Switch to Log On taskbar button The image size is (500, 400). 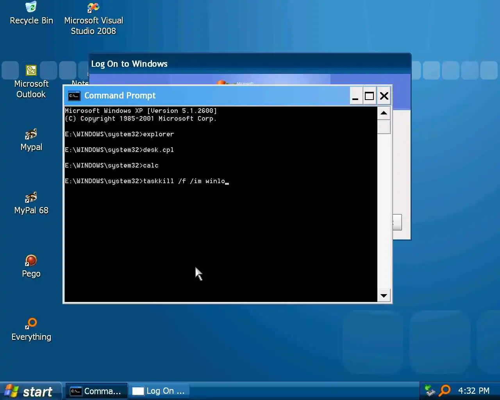coord(159,391)
